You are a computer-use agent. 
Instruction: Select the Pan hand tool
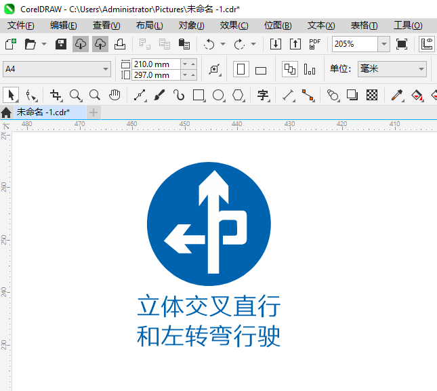115,96
